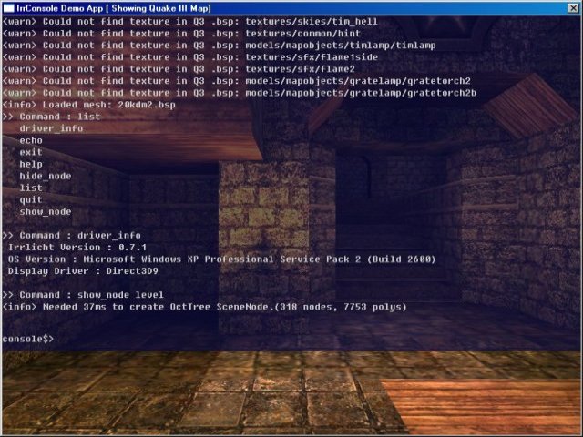Click the '>> Command : list' line
The height and width of the screenshot is (437, 583).
click(x=51, y=117)
